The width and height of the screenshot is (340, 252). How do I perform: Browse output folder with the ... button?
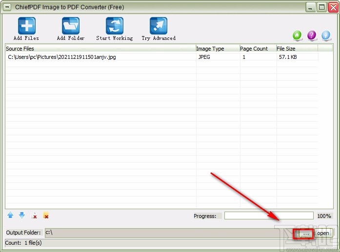coord(305,234)
